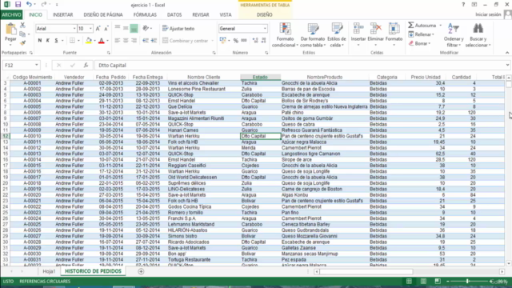Switch to DISEÑO DE PÁGINA tab
The height and width of the screenshot is (288, 512).
pyautogui.click(x=103, y=14)
